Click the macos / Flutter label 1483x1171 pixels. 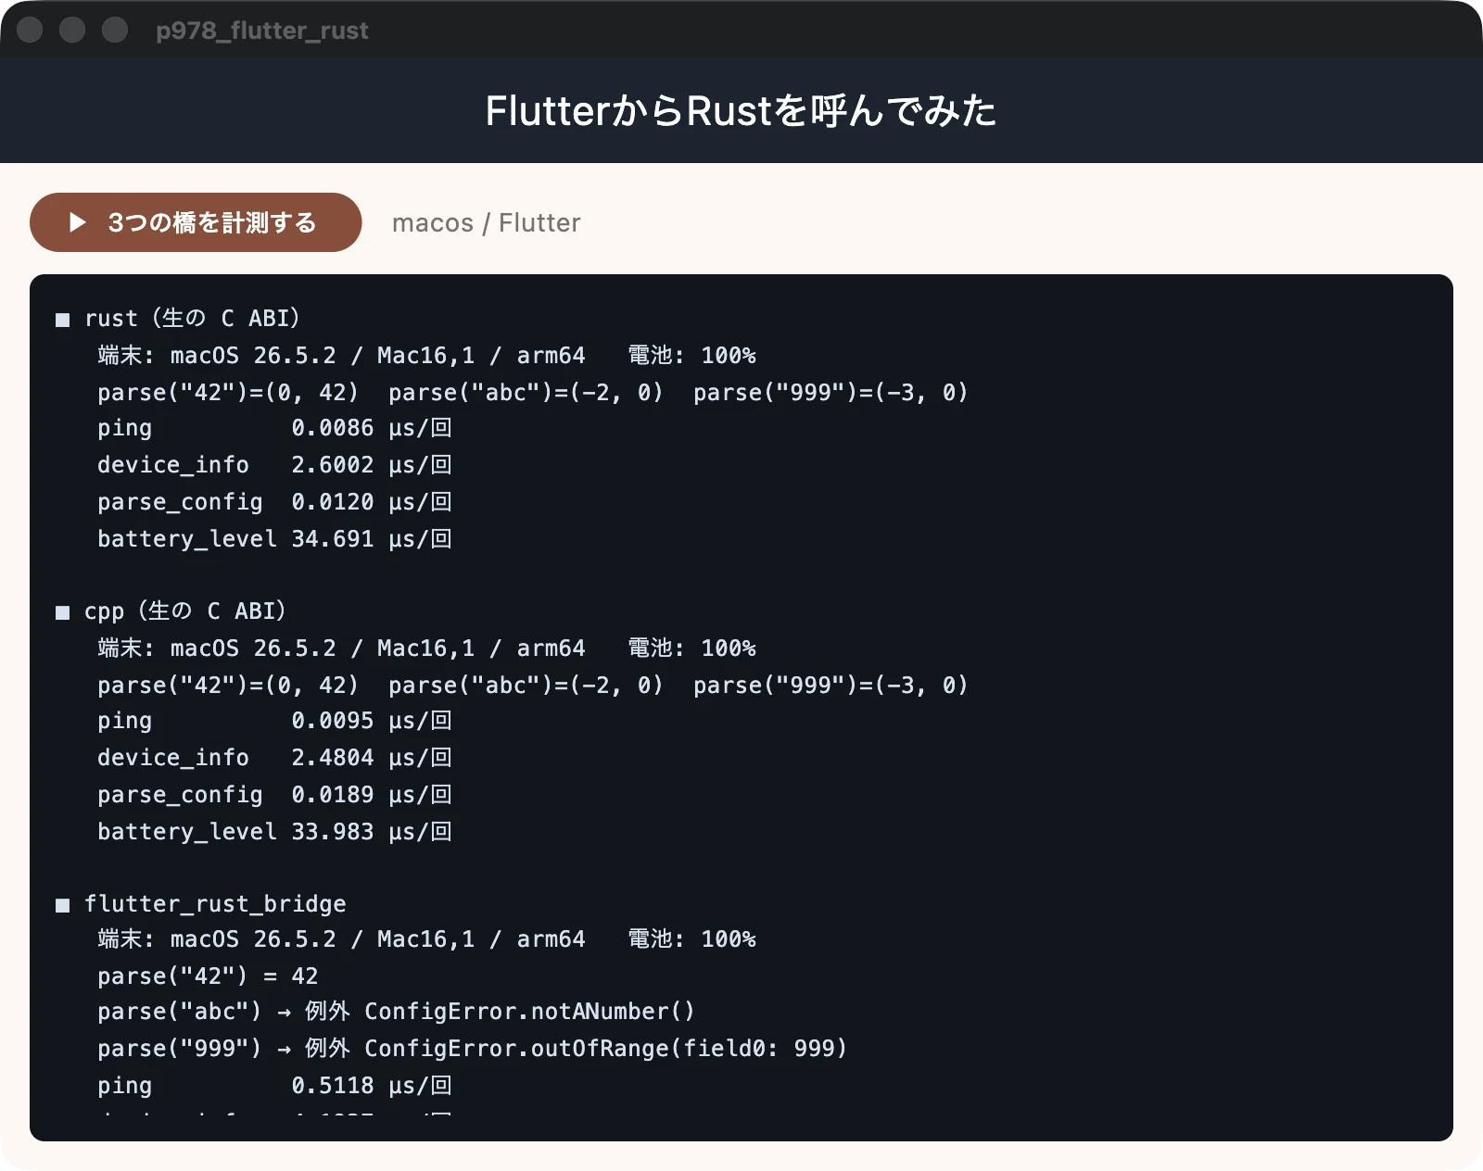click(x=486, y=223)
